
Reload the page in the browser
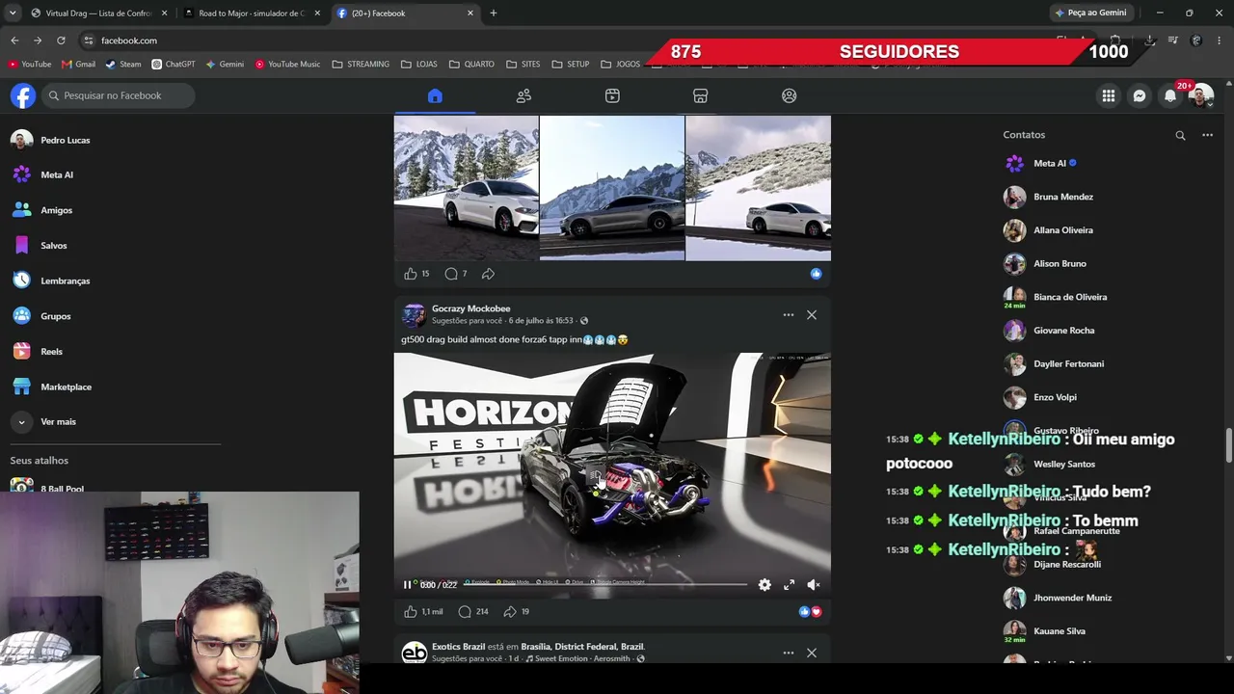click(61, 40)
